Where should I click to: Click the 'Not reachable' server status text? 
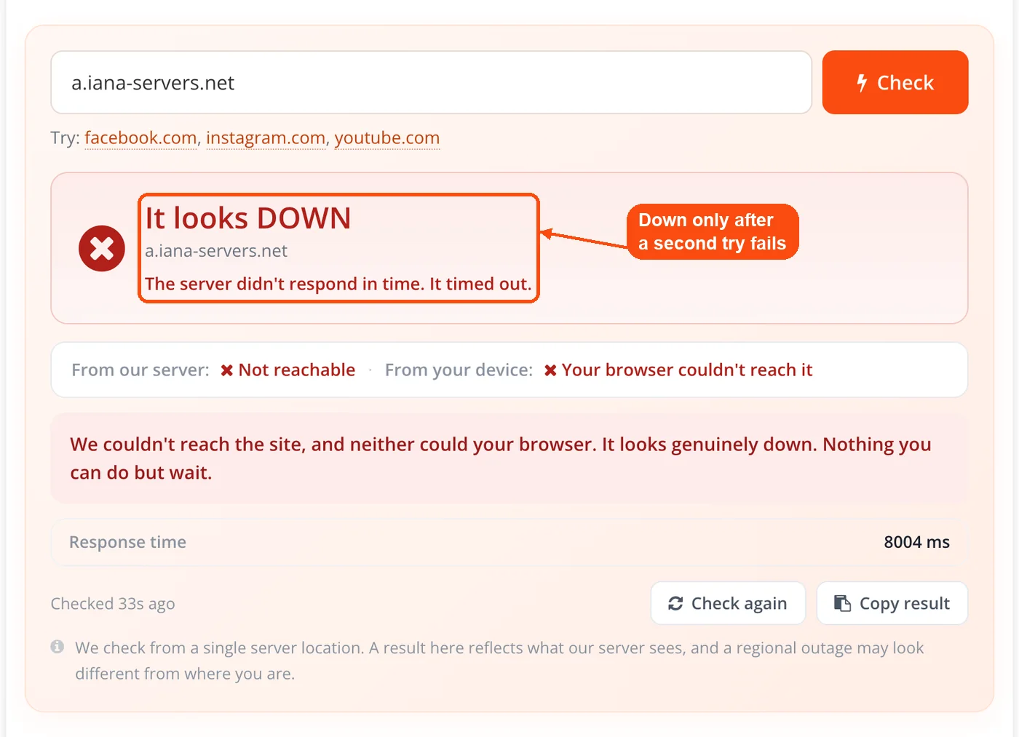(x=297, y=370)
